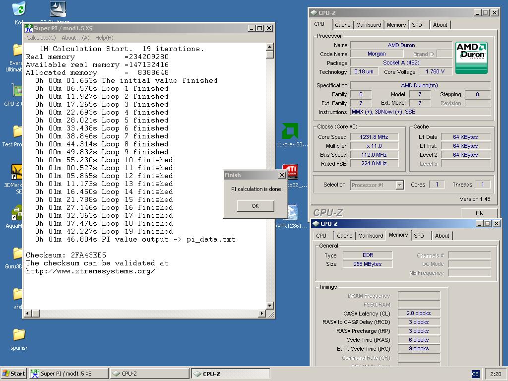Launch the 3DMark SE desktop shortcut

tap(17, 172)
